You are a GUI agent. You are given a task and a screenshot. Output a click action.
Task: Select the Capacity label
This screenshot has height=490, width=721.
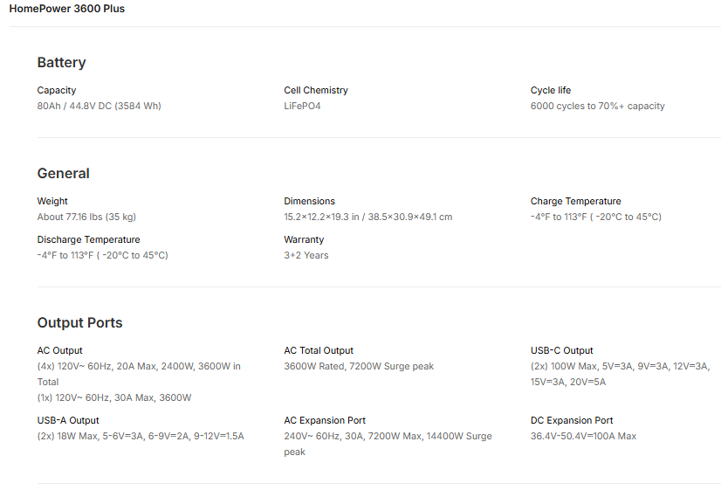(57, 90)
